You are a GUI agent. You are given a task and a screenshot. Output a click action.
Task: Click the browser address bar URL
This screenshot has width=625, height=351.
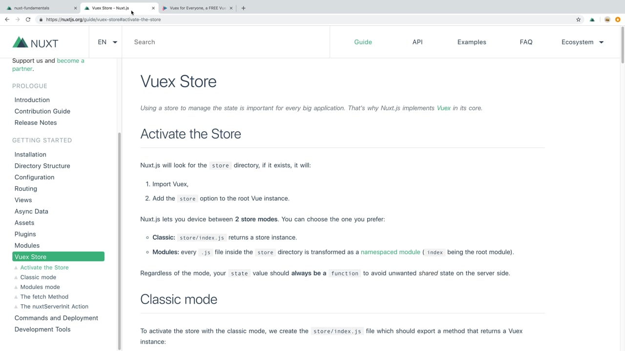click(103, 19)
